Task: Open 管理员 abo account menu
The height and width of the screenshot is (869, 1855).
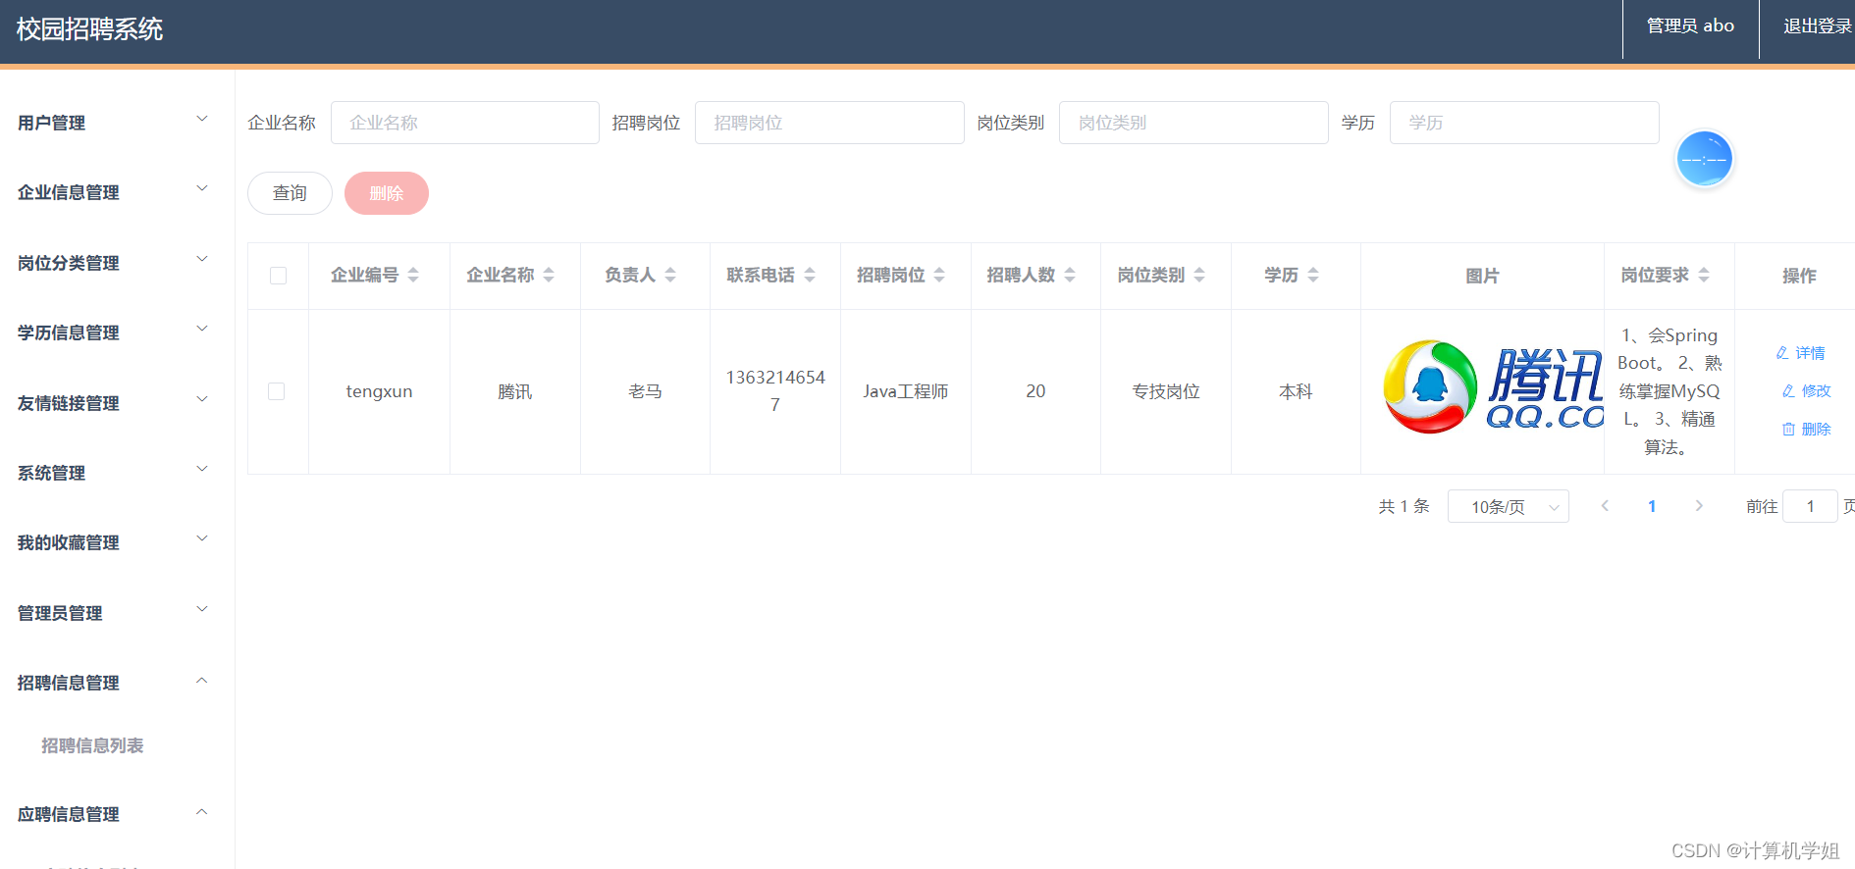Action: pyautogui.click(x=1690, y=26)
